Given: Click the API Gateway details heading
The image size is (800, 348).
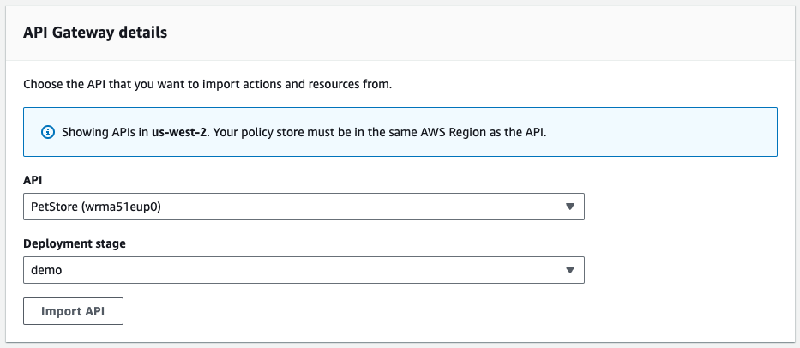Looking at the screenshot, I should [x=94, y=33].
